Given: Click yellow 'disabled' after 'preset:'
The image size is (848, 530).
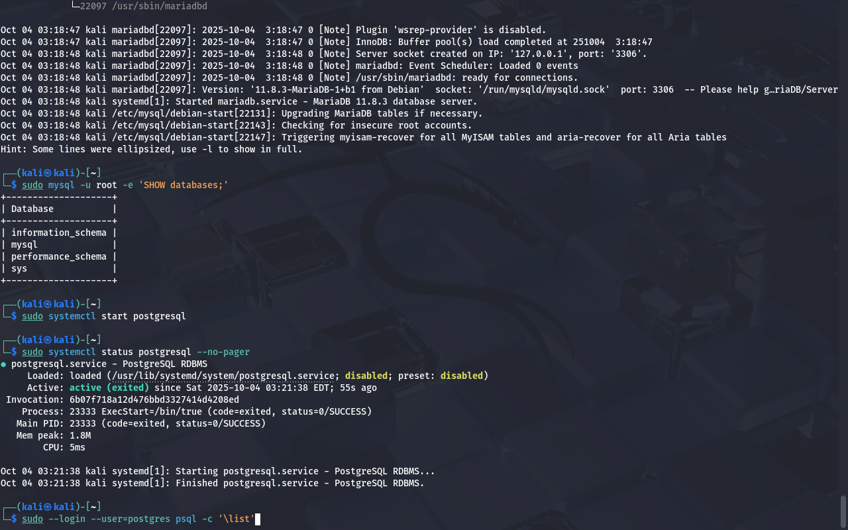Looking at the screenshot, I should pyautogui.click(x=461, y=376).
